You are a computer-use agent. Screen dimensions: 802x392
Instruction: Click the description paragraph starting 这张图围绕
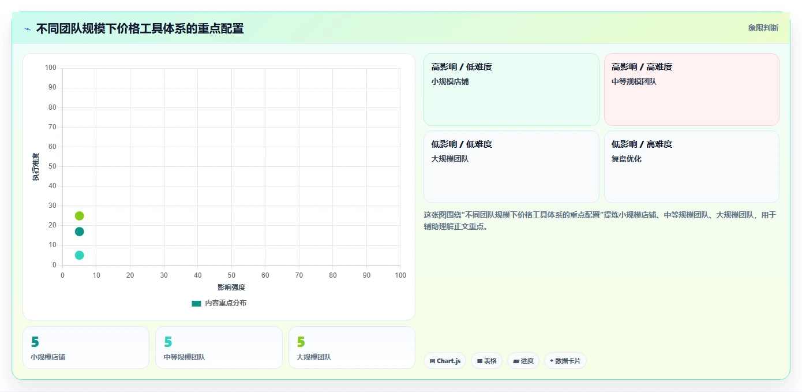point(600,221)
